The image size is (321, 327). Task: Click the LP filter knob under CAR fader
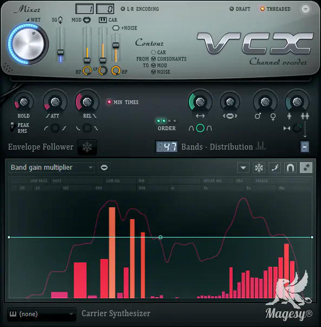point(103,70)
